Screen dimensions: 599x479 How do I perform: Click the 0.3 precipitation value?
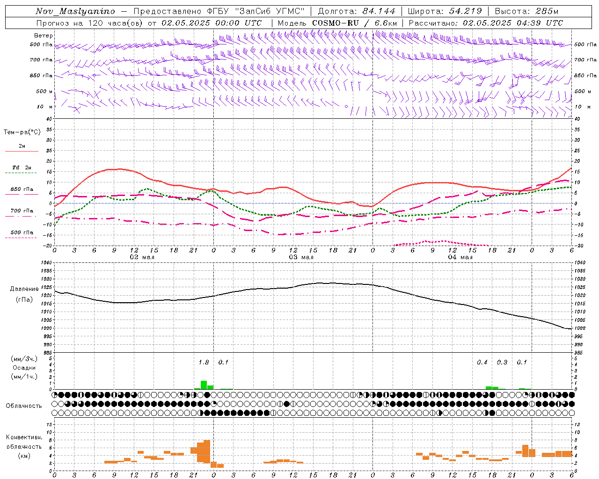[x=502, y=363]
